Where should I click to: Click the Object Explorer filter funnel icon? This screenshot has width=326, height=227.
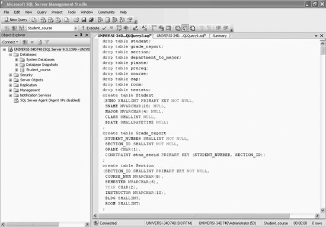click(x=47, y=42)
